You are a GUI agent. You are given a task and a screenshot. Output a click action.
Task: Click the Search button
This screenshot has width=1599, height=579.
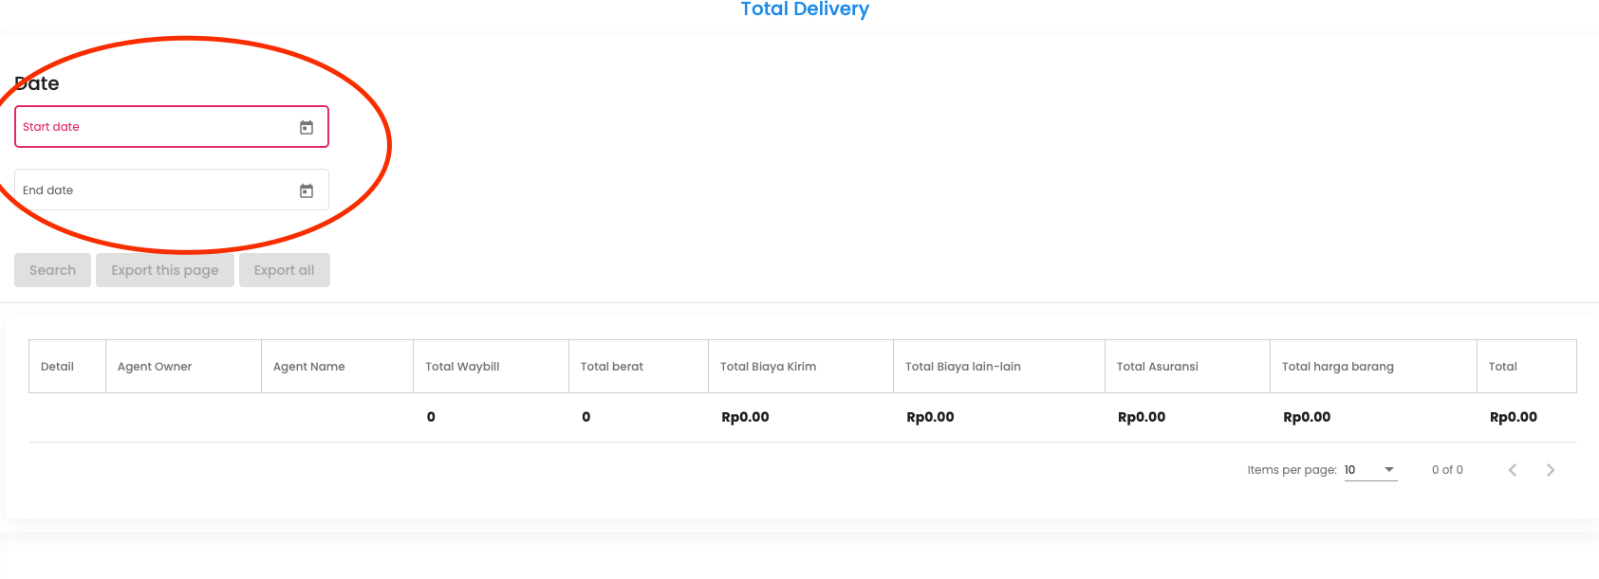[x=52, y=270]
